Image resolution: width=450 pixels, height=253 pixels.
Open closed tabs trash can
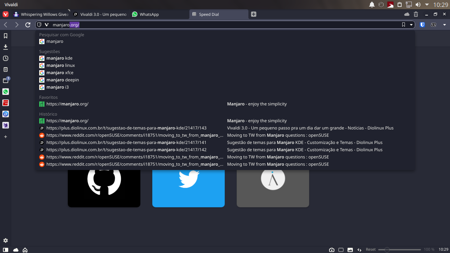pos(416,14)
